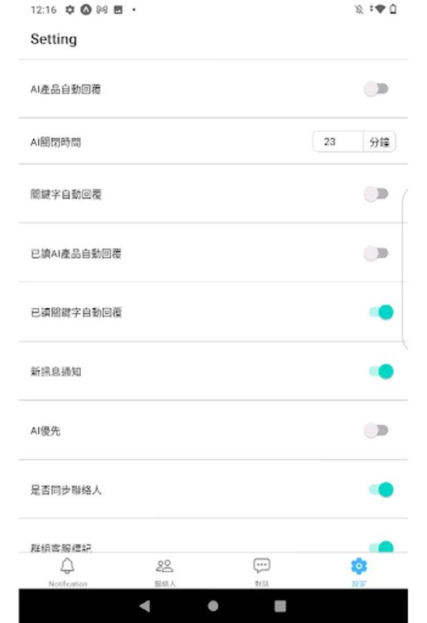Click the Setting page title
427x623 pixels.
tap(53, 39)
